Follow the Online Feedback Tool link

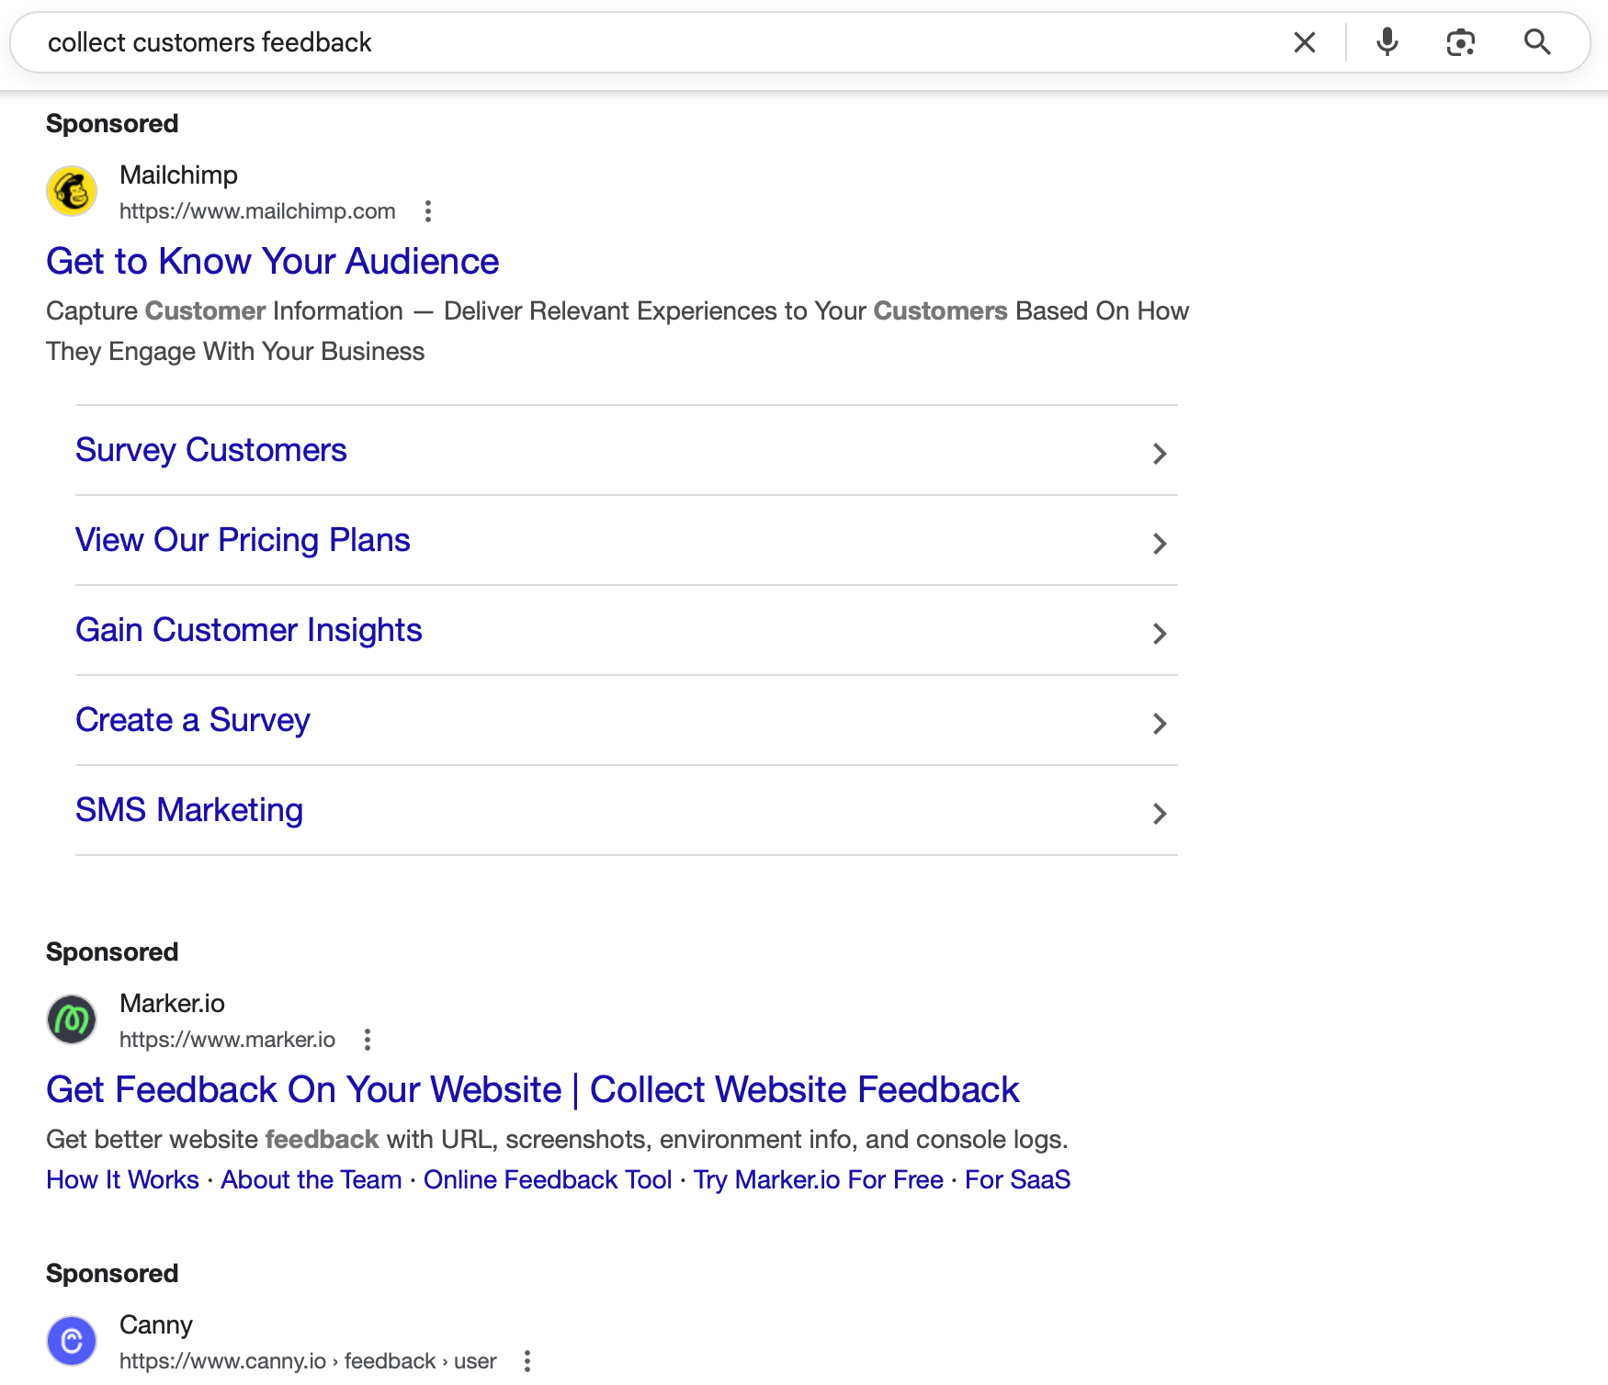[x=548, y=1179]
